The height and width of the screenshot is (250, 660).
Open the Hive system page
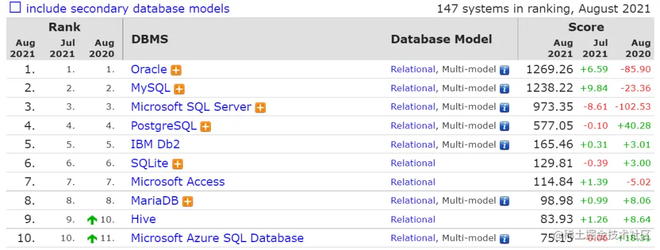point(143,219)
